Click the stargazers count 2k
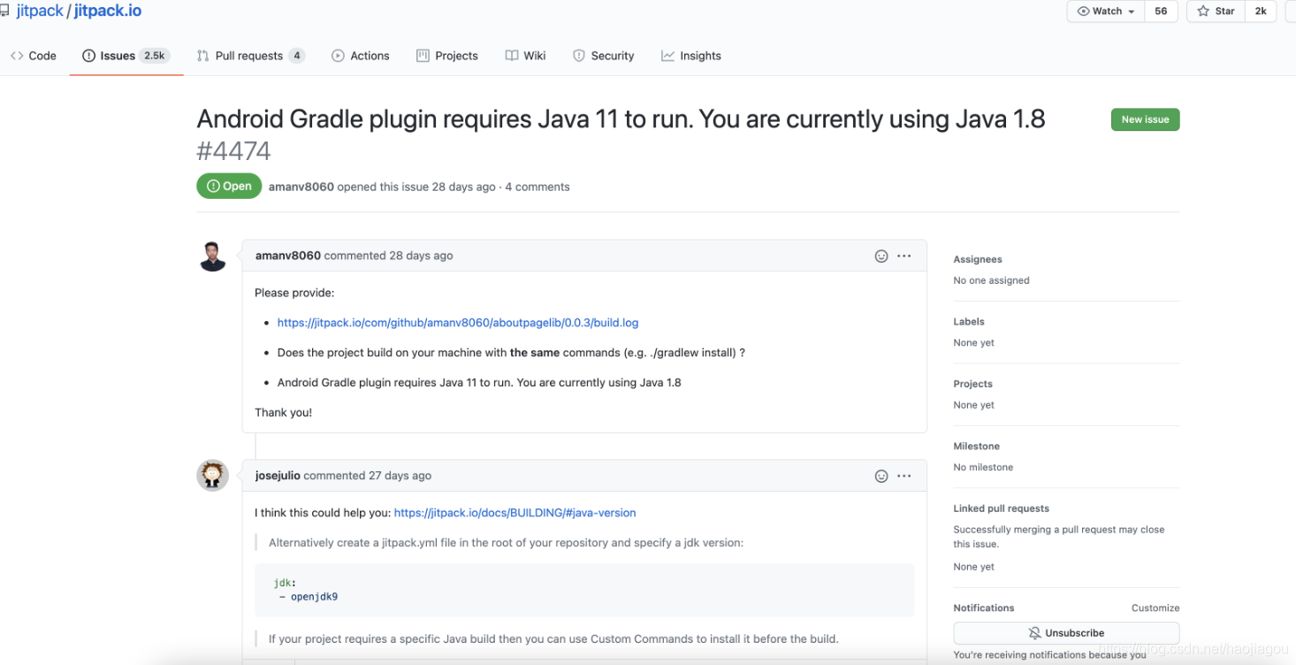Viewport: 1296px width, 665px height. [x=1260, y=11]
